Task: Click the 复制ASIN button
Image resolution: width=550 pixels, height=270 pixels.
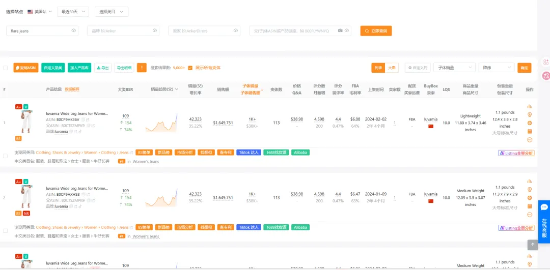Action: pos(26,68)
